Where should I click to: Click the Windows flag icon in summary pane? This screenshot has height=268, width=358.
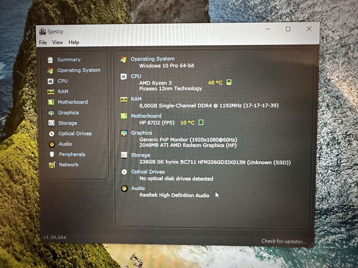pos(124,59)
